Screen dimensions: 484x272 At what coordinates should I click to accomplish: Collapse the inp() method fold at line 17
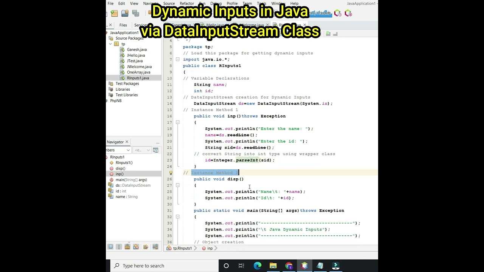177,122
